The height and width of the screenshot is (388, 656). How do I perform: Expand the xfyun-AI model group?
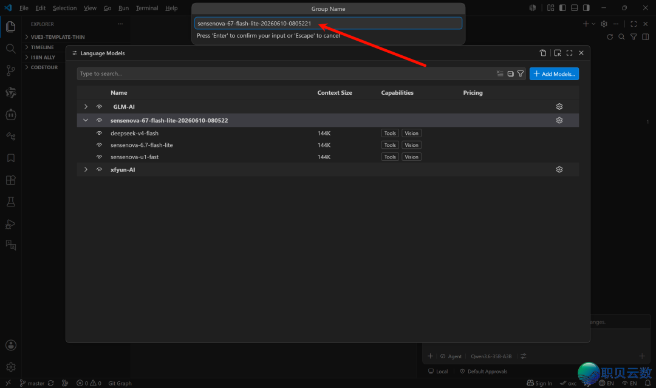86,169
